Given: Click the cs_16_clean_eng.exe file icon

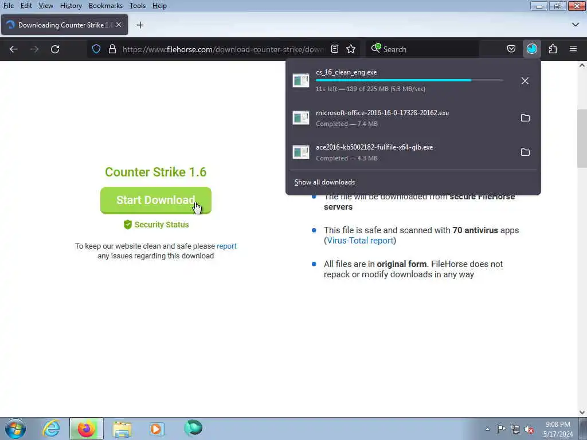Looking at the screenshot, I should [301, 80].
